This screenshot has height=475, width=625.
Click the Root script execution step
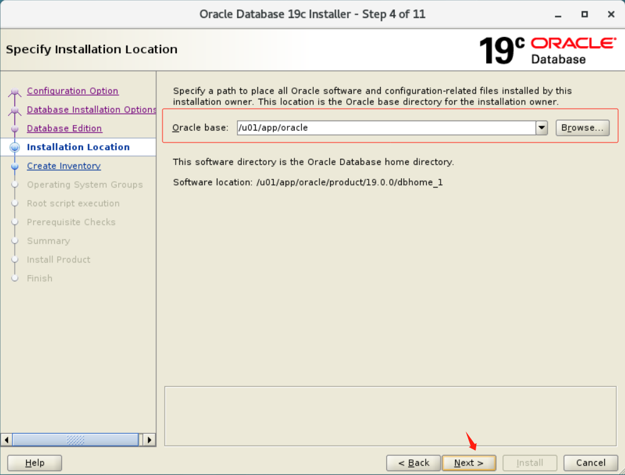(x=73, y=203)
